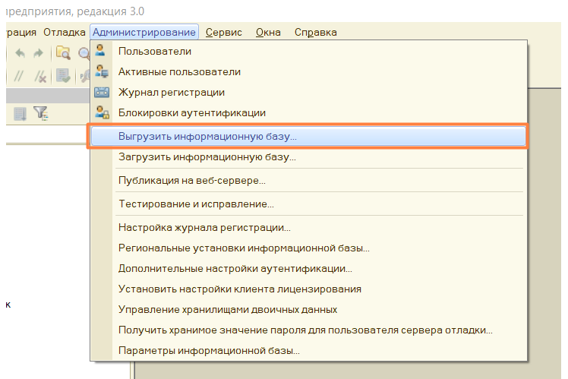Open Управление хранилищами двоичных данных
The width and height of the screenshot is (568, 379).
[x=308, y=309]
